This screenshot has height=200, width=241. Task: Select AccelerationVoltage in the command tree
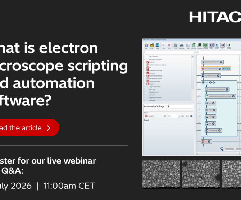coord(154,70)
